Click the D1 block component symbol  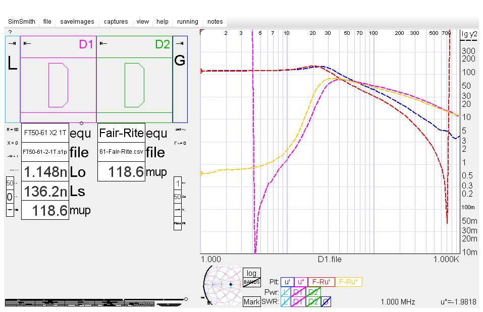point(58,85)
